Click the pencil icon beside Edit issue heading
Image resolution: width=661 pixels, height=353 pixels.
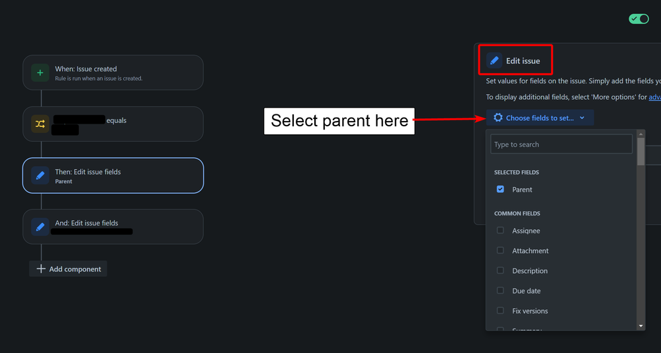494,61
